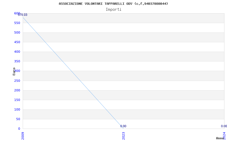This screenshot has height=141, width=227.
Task: Click the 150 y-axis tick label
Action: (17, 100)
